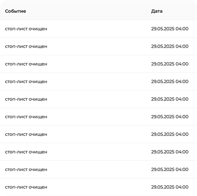Click the date 29.05.2025 04:00 in fifth row
The image size is (197, 196).
click(x=170, y=99)
